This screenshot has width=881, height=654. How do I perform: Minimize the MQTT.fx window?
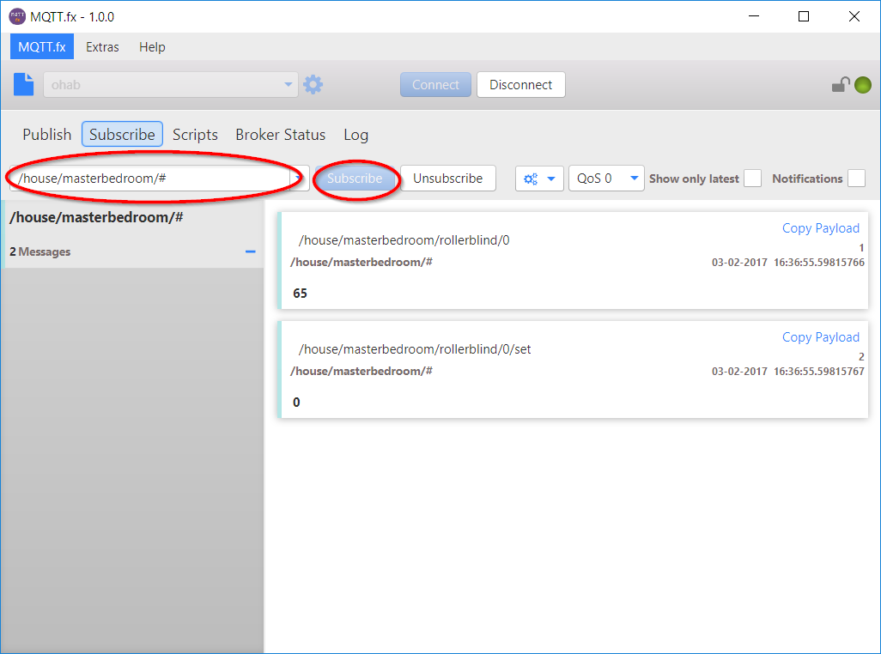click(x=753, y=16)
